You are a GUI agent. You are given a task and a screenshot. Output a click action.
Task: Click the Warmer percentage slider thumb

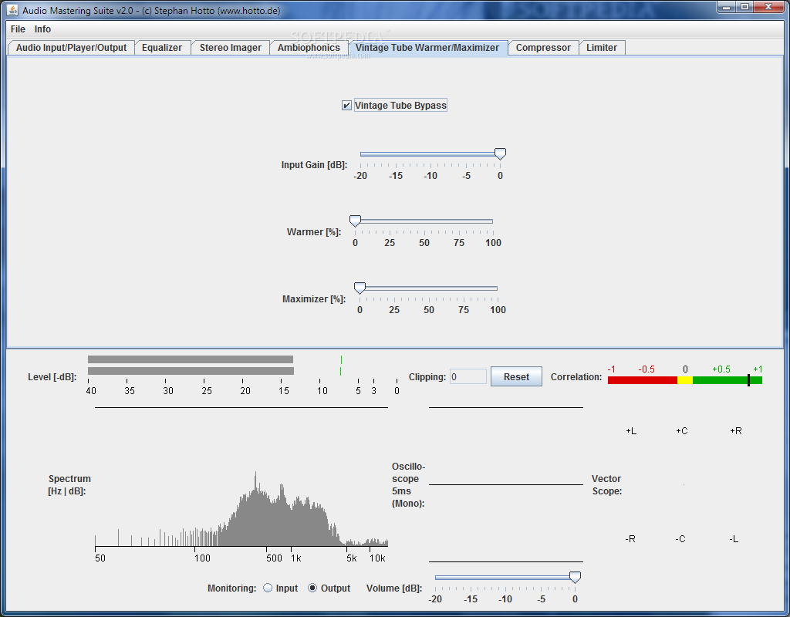point(355,221)
